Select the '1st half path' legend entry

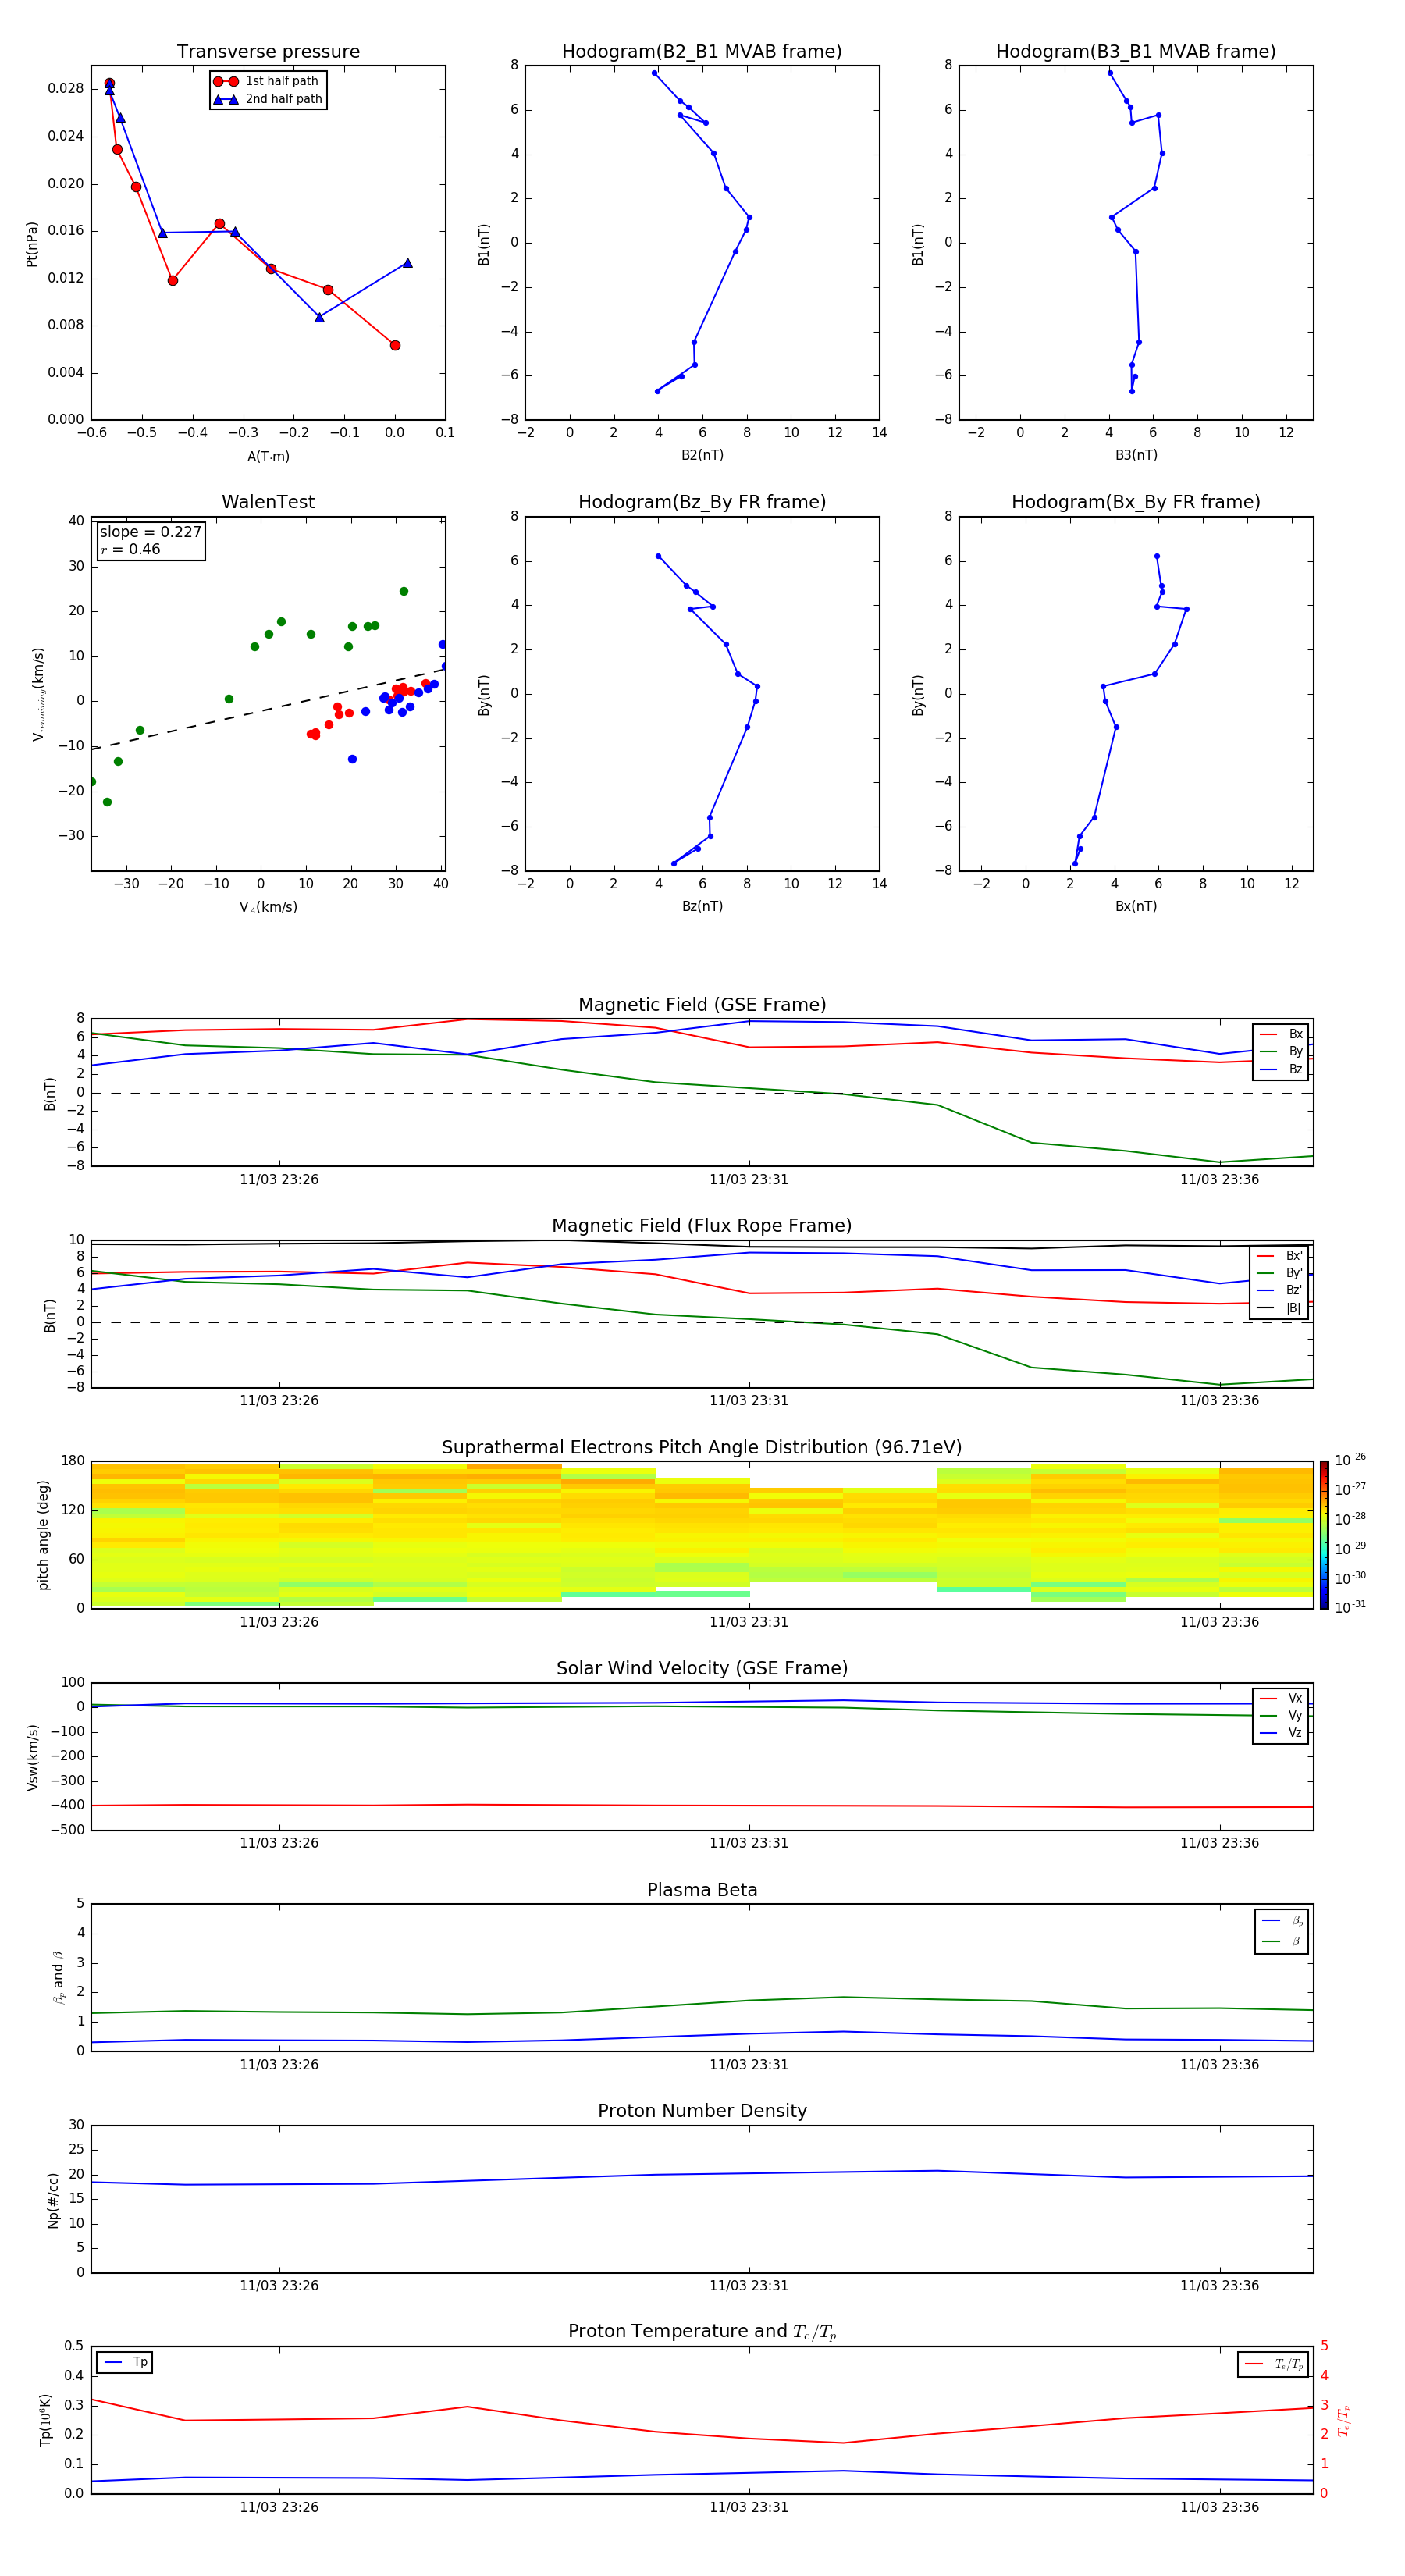267,81
